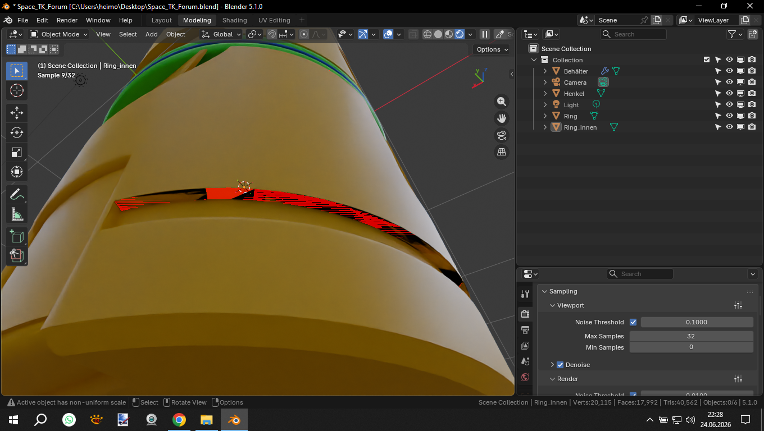Switch to the Shading workspace tab

(235, 20)
